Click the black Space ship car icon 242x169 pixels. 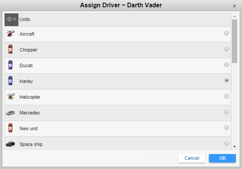tap(10, 144)
